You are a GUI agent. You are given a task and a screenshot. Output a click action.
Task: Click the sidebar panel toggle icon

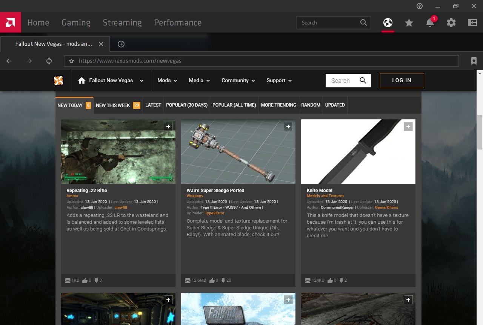(x=472, y=23)
